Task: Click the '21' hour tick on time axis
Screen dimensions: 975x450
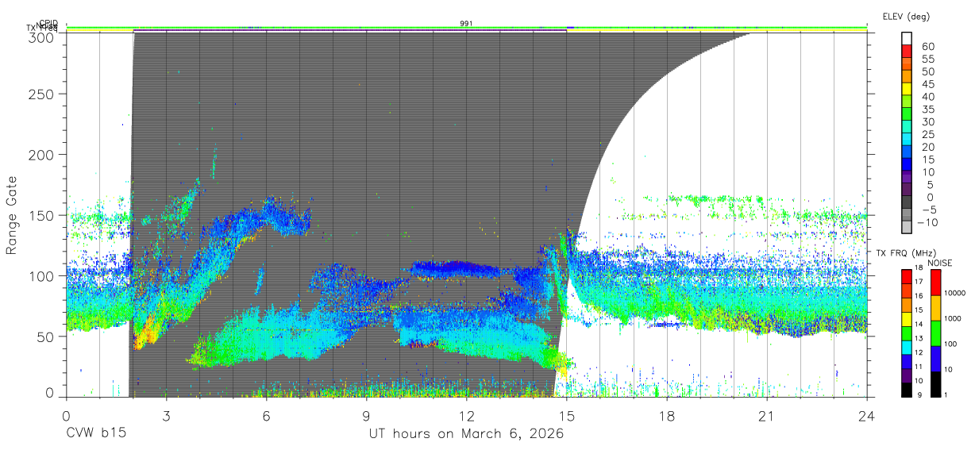Action: coord(767,415)
